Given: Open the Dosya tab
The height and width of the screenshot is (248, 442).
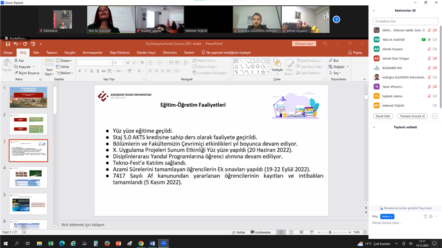Looking at the screenshot, I should pos(8,53).
